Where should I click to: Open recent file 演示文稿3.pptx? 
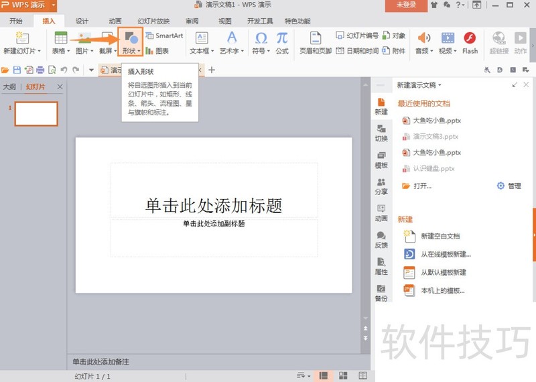pos(431,137)
